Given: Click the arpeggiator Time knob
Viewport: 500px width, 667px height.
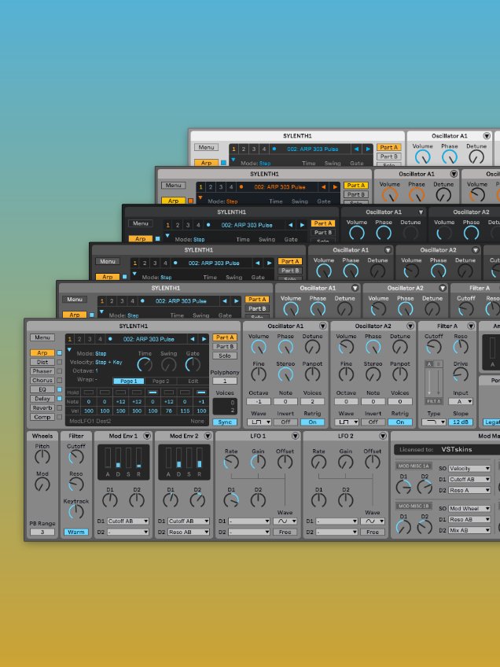Looking at the screenshot, I should click(145, 364).
